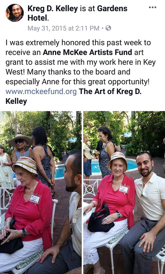Open the Anne McKee Artists Fund tagged page

click(87, 53)
